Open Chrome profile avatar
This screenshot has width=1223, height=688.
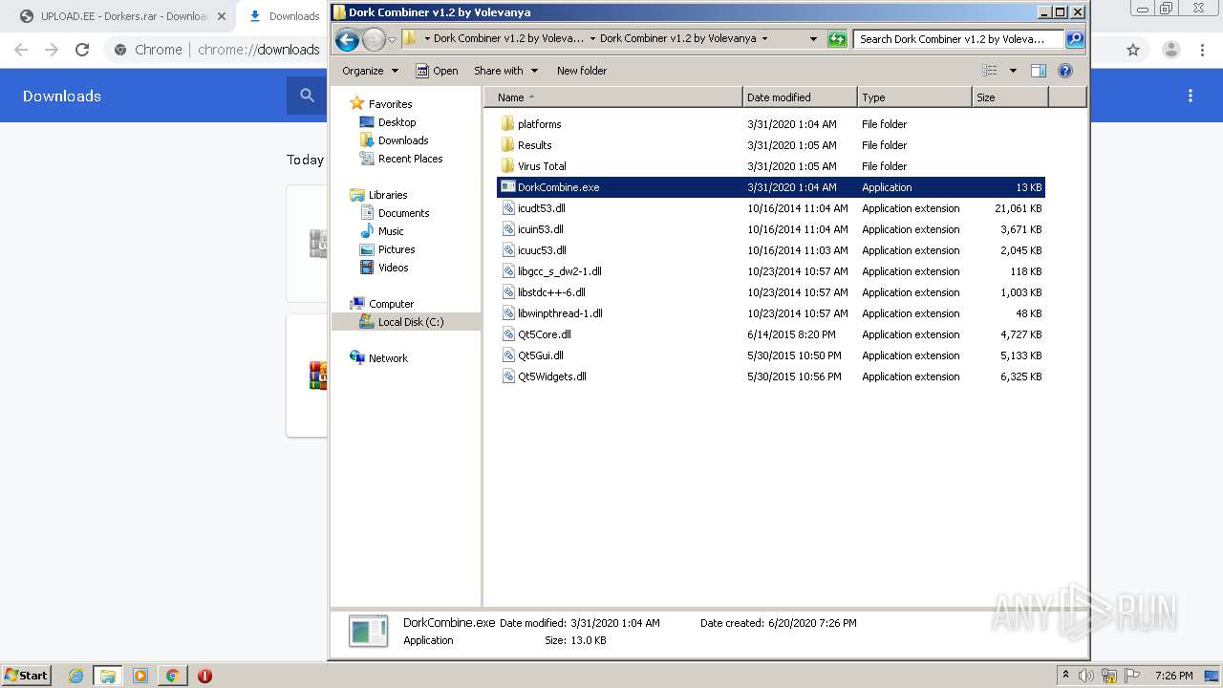[1171, 50]
